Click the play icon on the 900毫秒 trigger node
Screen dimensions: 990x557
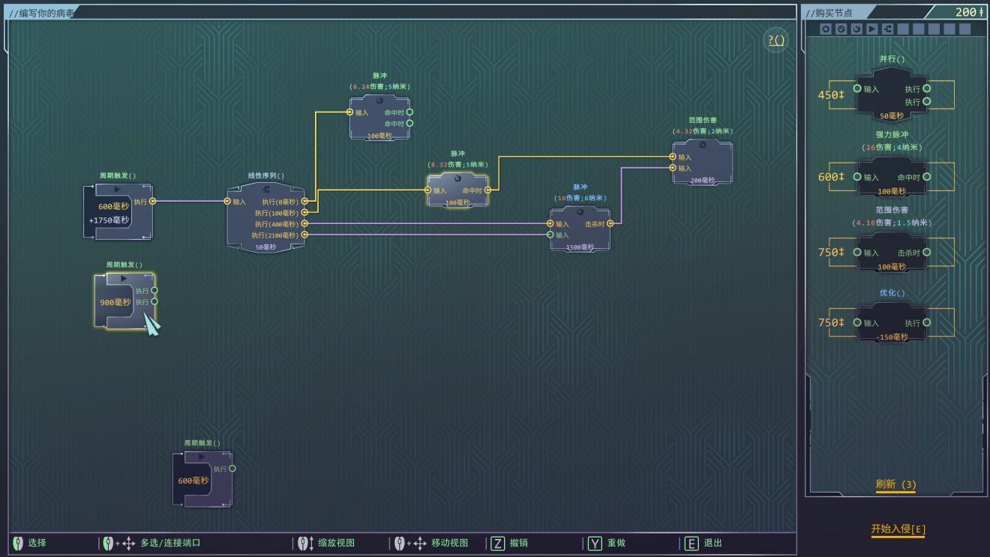(x=124, y=279)
